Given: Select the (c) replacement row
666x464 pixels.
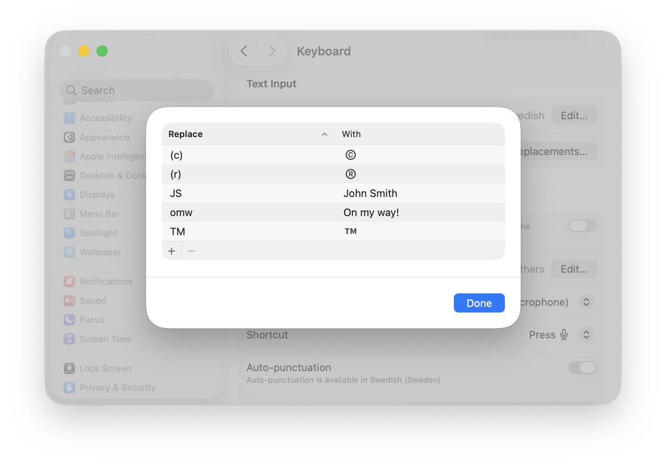Looking at the screenshot, I should coord(334,155).
